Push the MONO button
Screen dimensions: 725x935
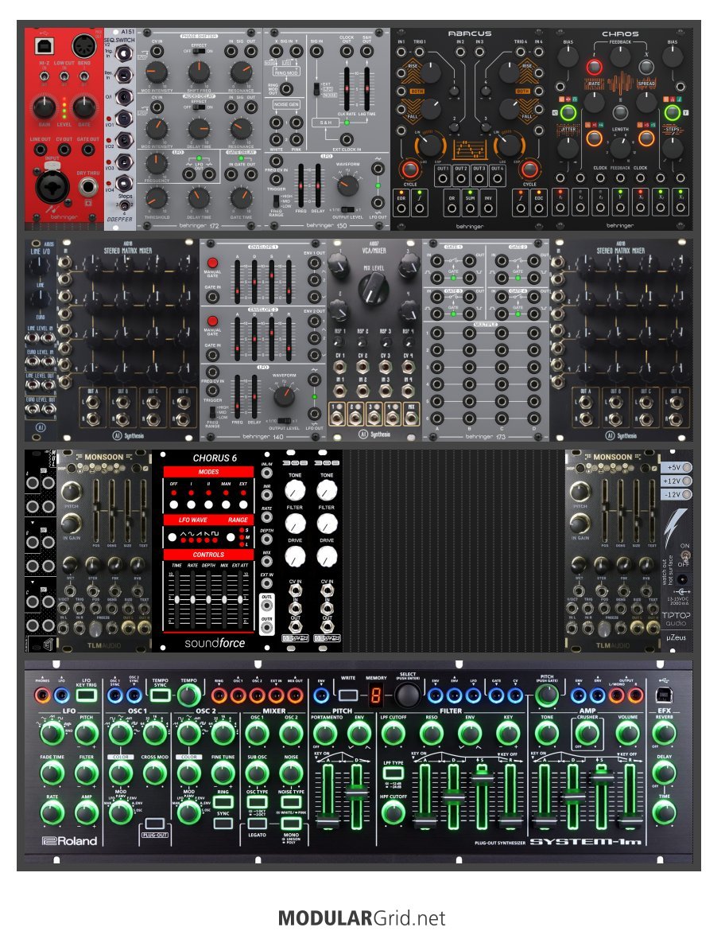point(291,824)
